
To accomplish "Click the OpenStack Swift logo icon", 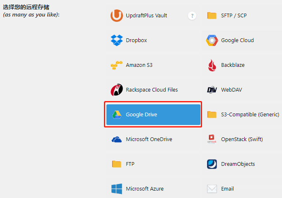I will point(212,139).
